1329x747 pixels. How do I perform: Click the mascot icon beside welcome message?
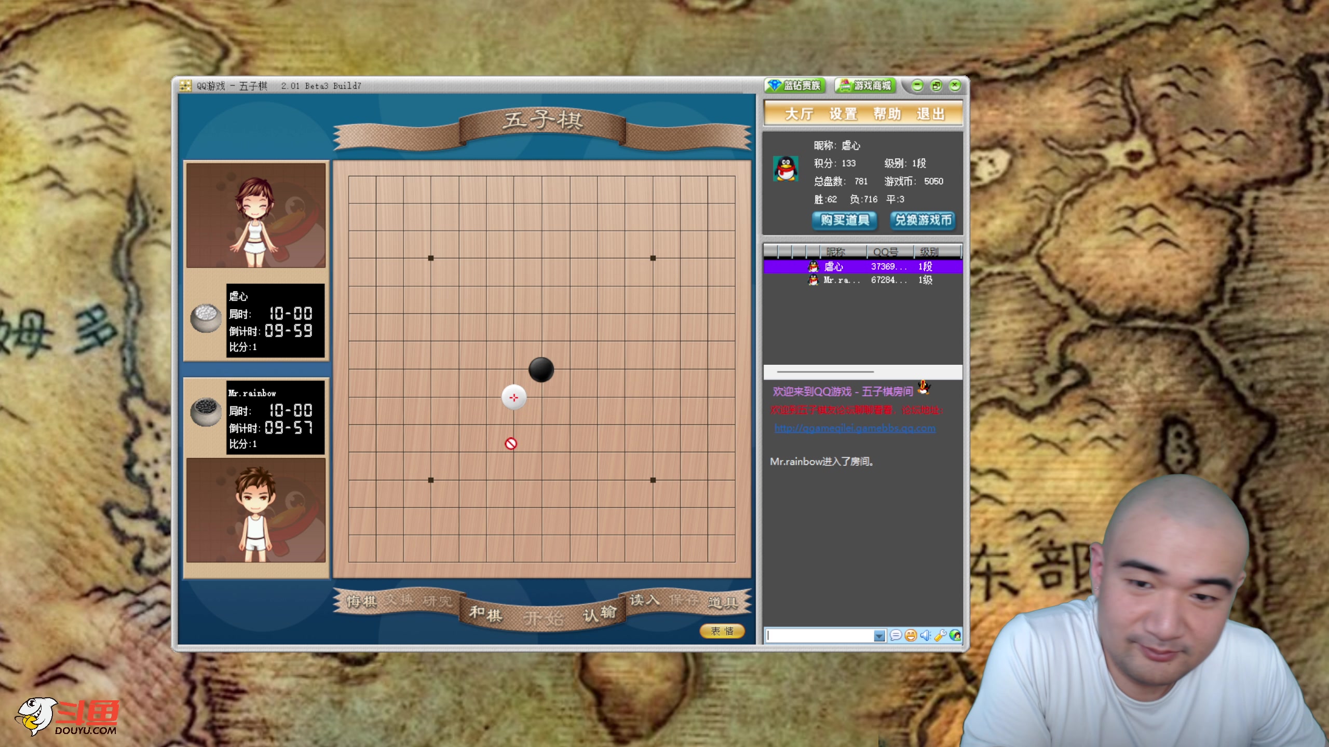point(924,387)
